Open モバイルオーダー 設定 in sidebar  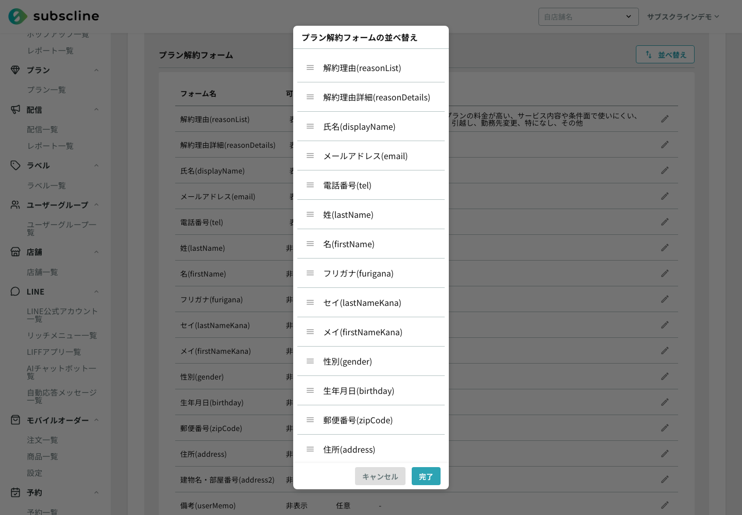coord(35,473)
